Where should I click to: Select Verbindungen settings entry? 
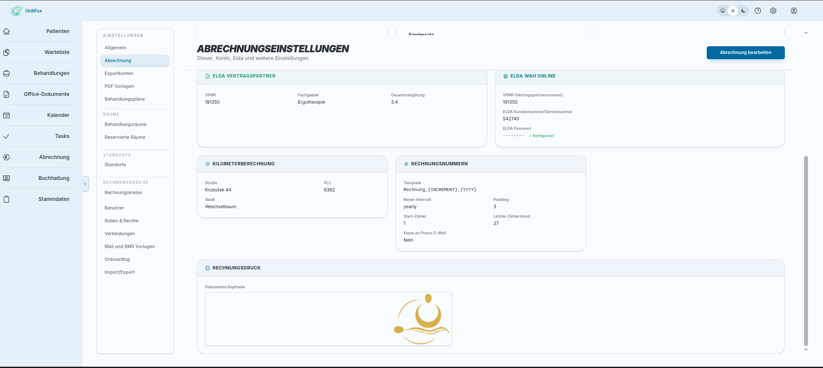click(135, 233)
